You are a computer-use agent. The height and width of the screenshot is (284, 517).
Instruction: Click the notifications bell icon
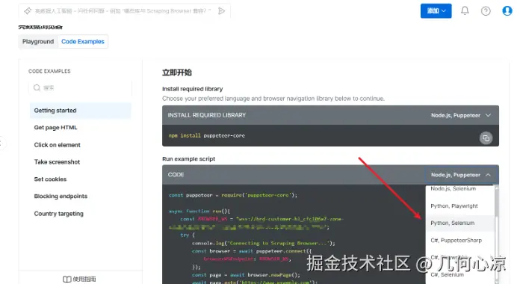[465, 11]
